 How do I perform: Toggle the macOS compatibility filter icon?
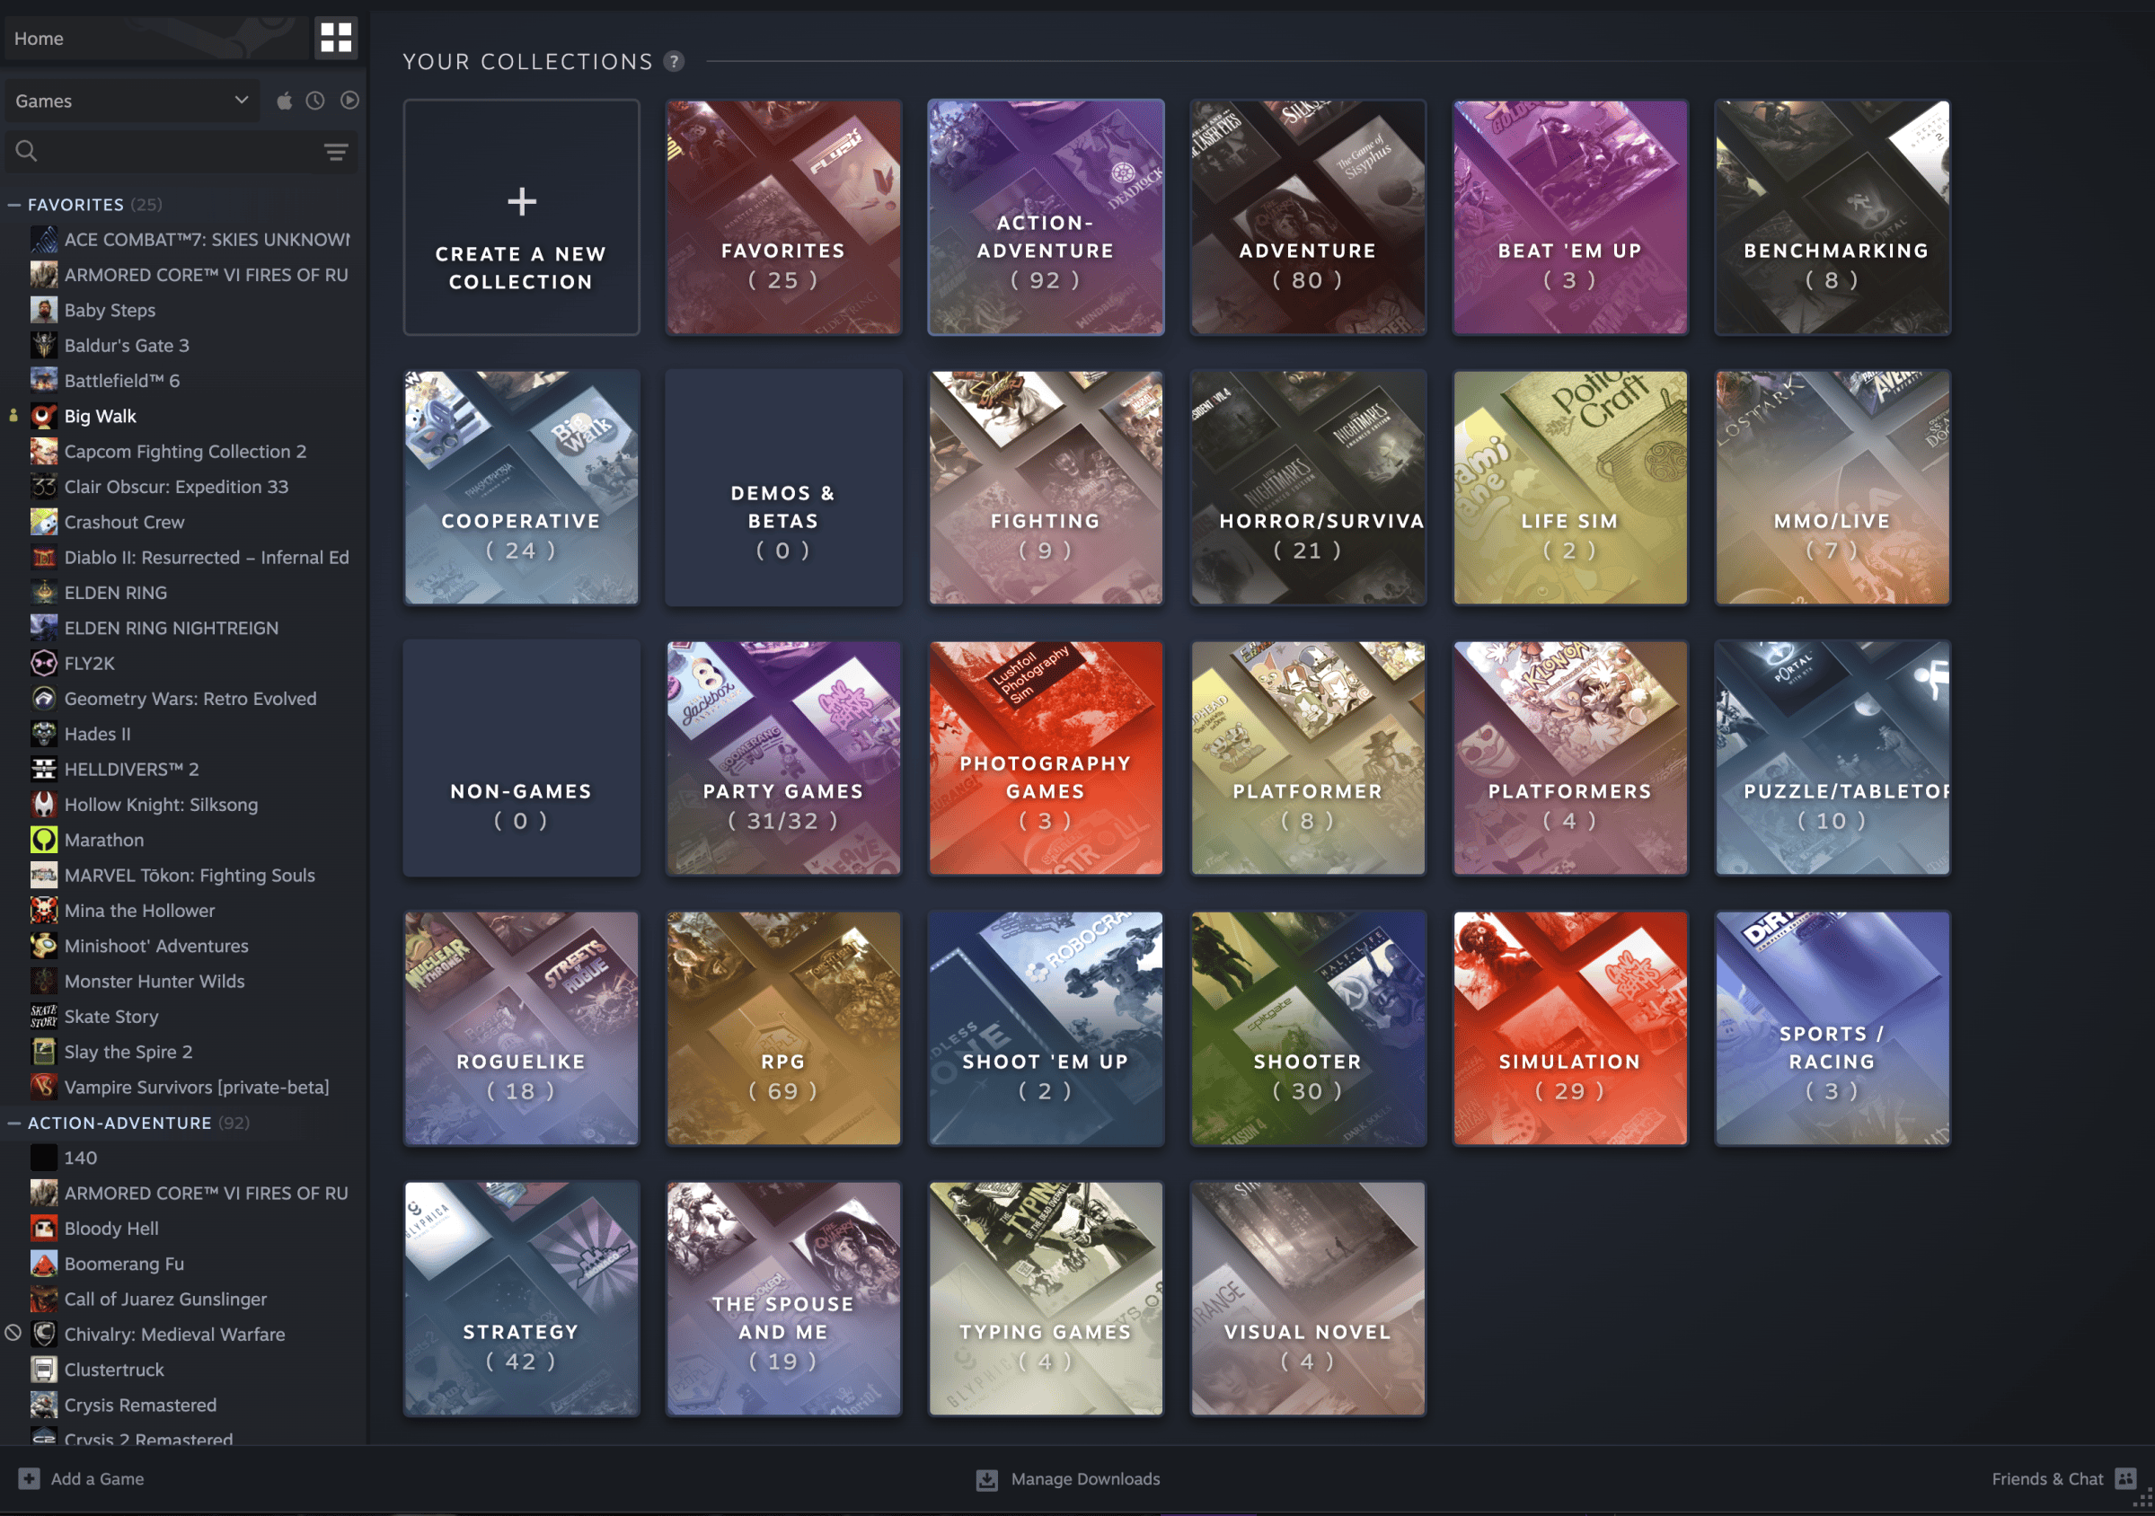coord(284,101)
